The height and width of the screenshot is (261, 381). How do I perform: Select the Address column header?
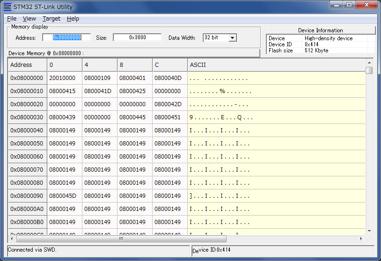[x=27, y=65]
